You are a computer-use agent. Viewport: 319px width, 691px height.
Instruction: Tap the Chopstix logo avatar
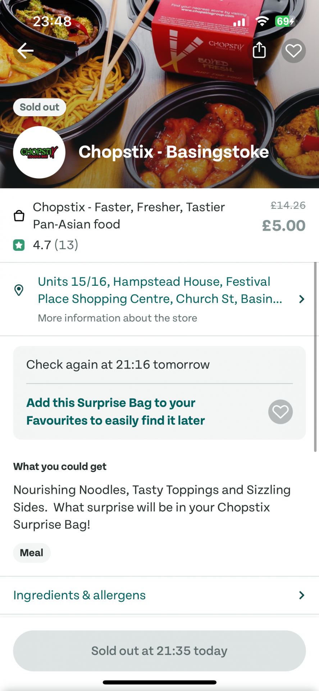pyautogui.click(x=39, y=152)
